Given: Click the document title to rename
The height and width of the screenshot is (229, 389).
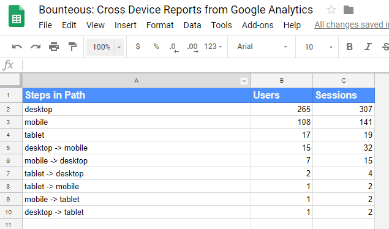Looking at the screenshot, I should pos(176,10).
